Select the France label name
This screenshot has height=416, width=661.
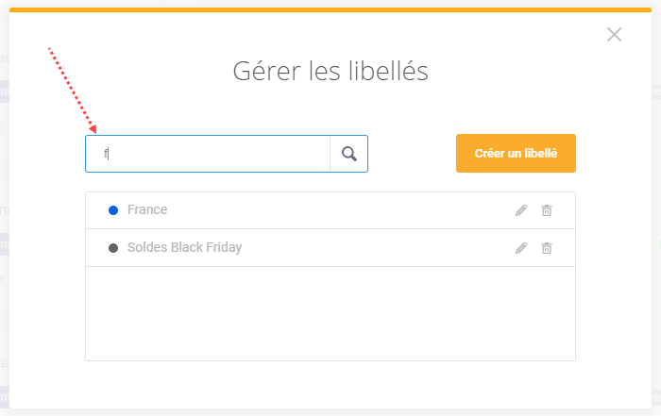tap(147, 209)
